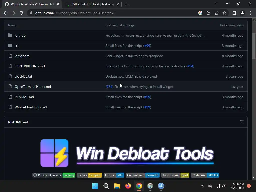Open the .github folder
Screen dimensions: 256x192
point(20,35)
